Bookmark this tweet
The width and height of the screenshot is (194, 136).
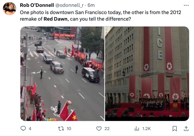coord(175,128)
